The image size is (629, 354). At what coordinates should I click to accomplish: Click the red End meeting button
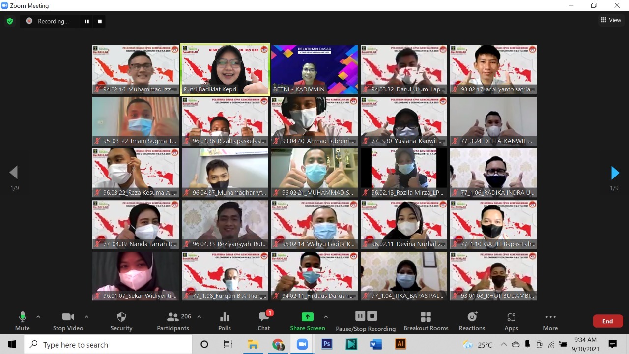click(608, 321)
